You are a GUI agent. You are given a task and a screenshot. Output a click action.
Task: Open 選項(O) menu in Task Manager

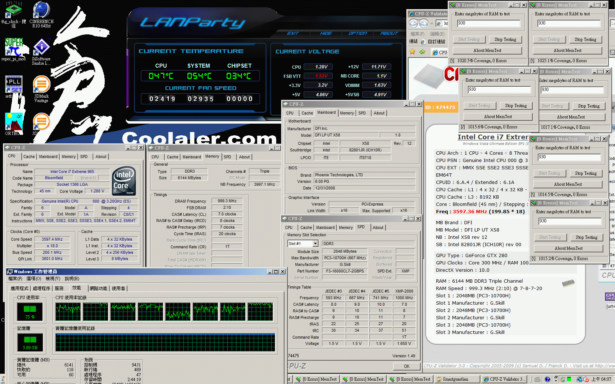pos(34,279)
